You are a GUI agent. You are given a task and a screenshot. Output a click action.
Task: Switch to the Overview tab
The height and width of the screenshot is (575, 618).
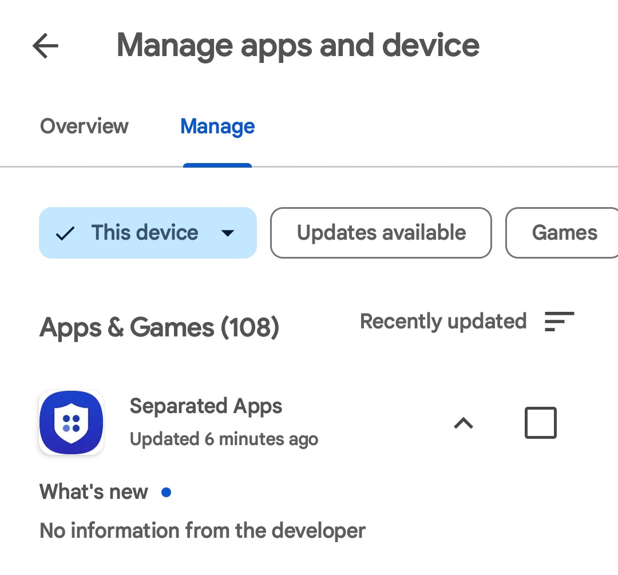click(84, 126)
